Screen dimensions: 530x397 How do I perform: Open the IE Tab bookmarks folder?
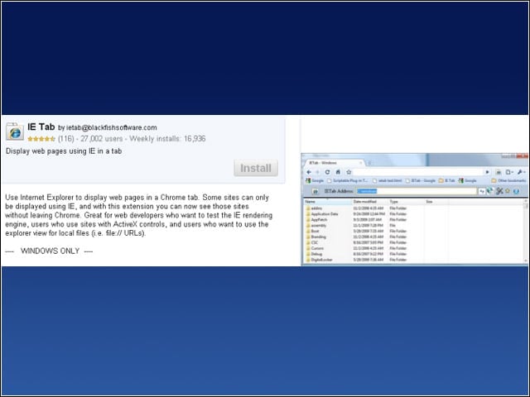pyautogui.click(x=446, y=180)
